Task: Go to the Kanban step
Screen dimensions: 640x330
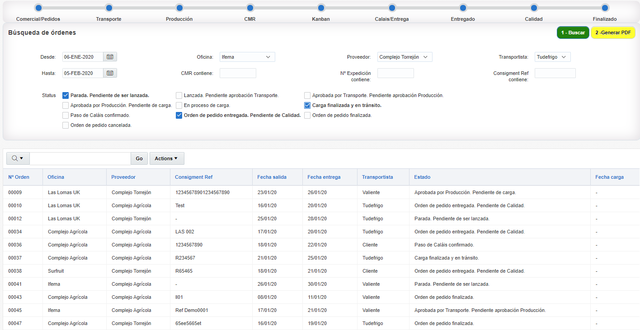Action: 321,8
